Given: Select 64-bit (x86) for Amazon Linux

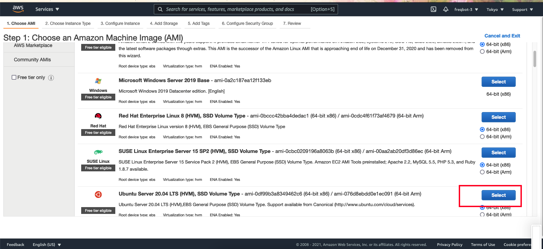Looking at the screenshot, I should (482, 44).
